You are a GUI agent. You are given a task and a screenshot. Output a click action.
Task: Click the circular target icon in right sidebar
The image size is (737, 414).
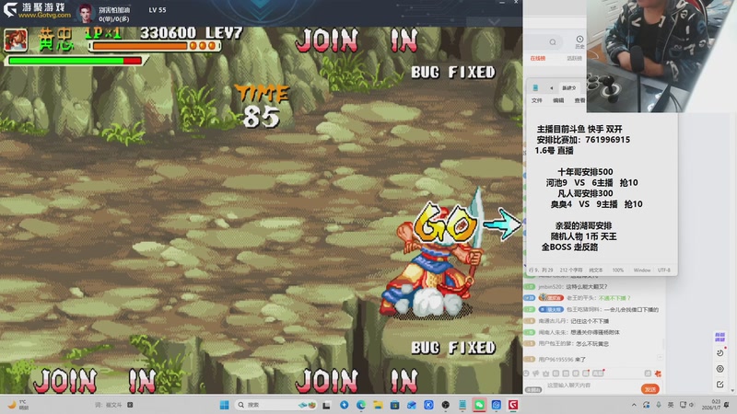[720, 369]
